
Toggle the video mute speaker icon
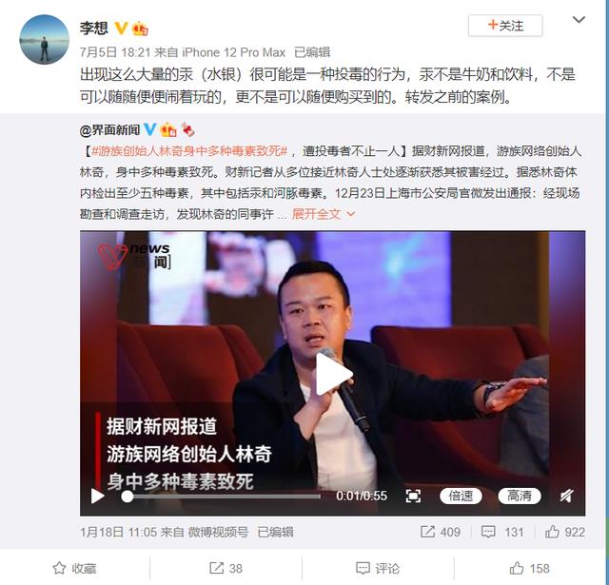[x=567, y=496]
